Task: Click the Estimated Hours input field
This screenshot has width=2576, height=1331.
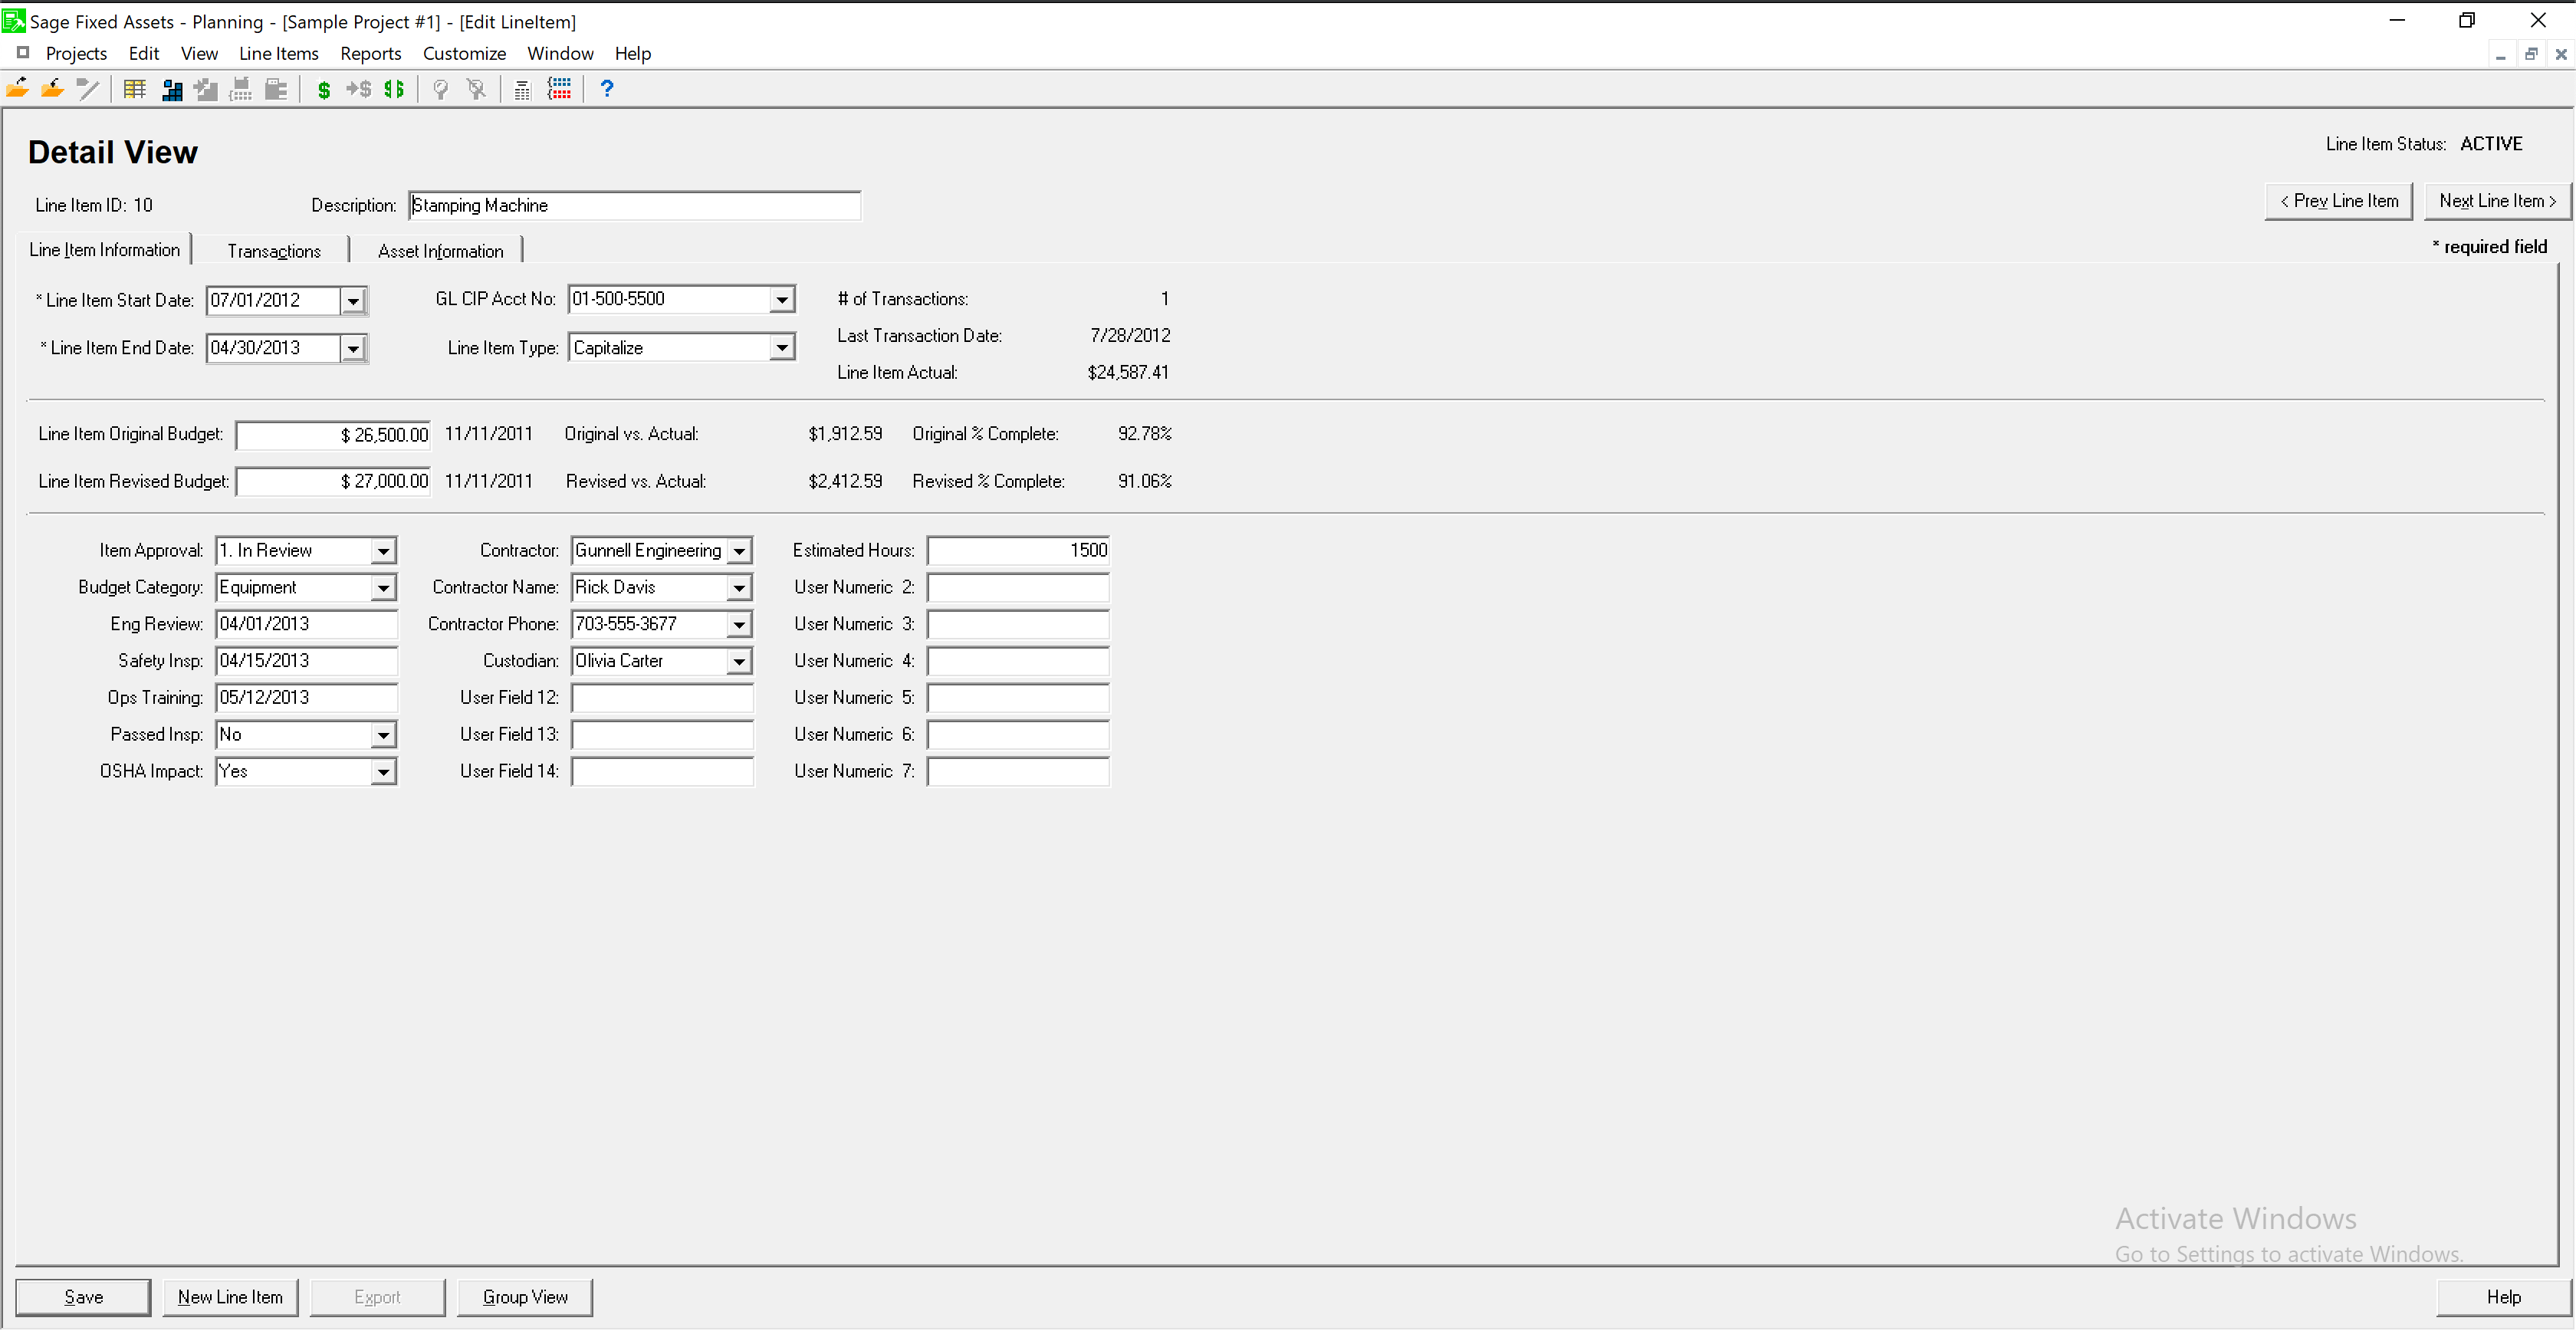Action: [x=1017, y=551]
